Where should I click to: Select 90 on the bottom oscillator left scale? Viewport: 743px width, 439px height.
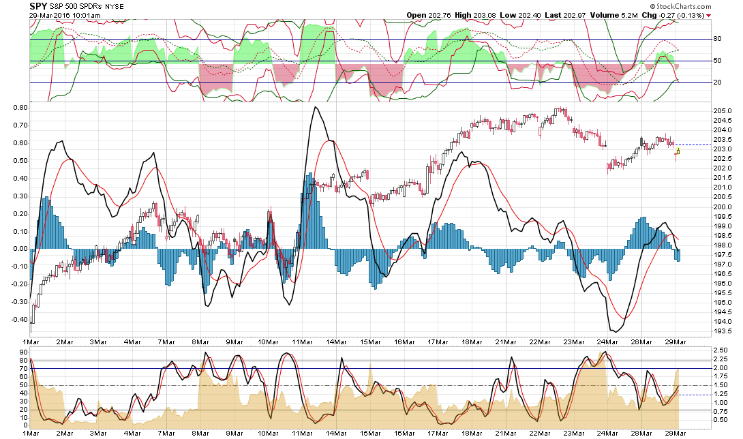point(24,352)
